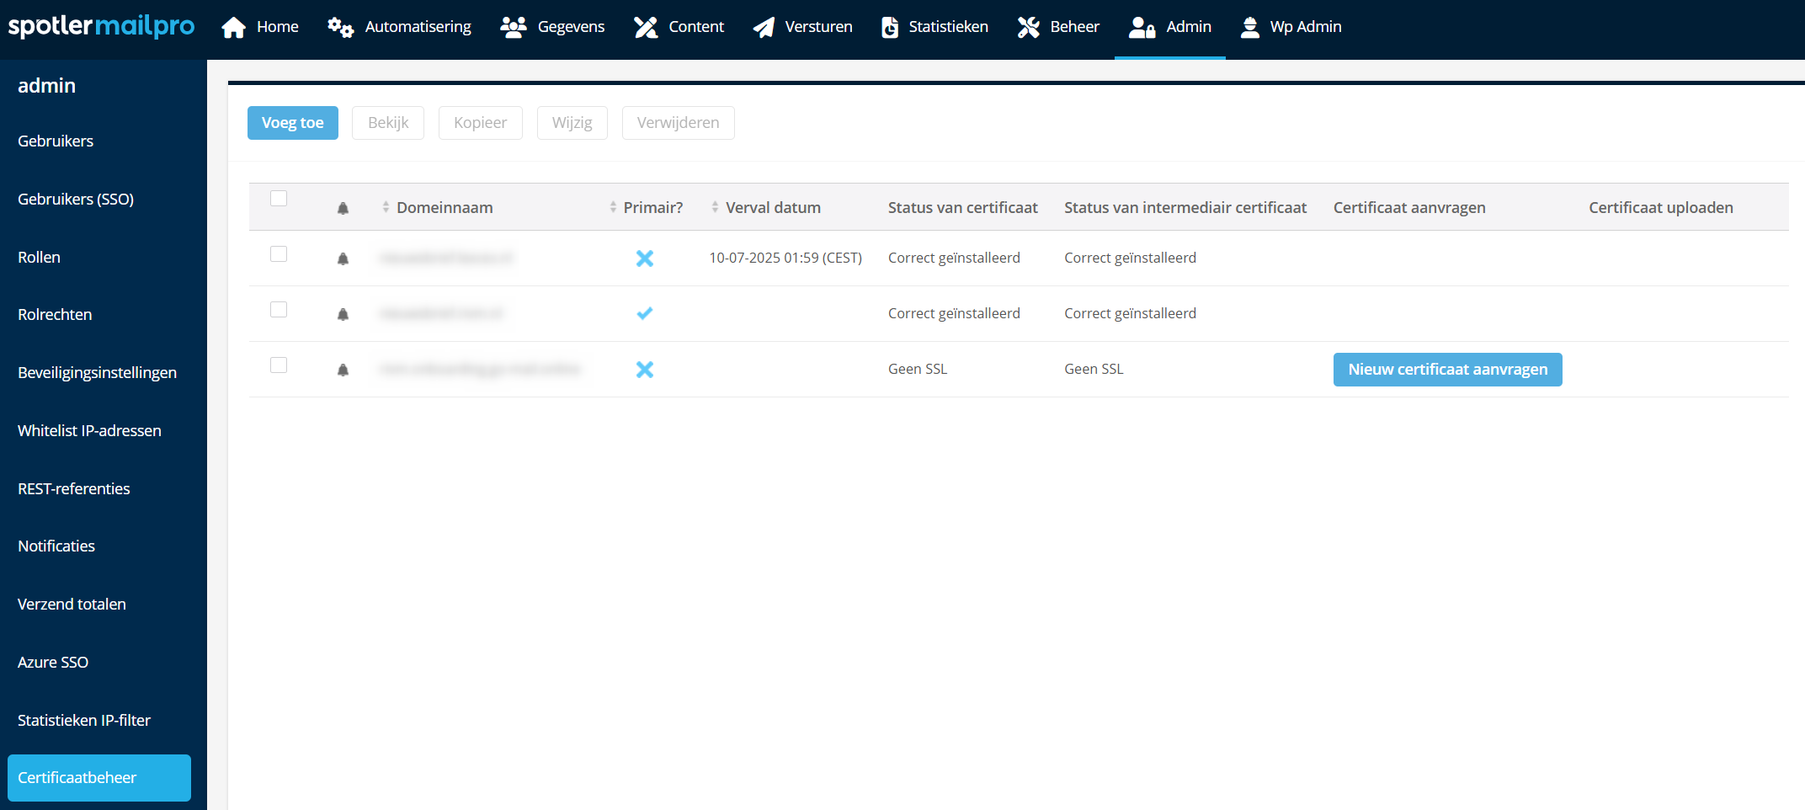The image size is (1805, 810).
Task: Sort by Primair? column arrows
Action: point(613,207)
